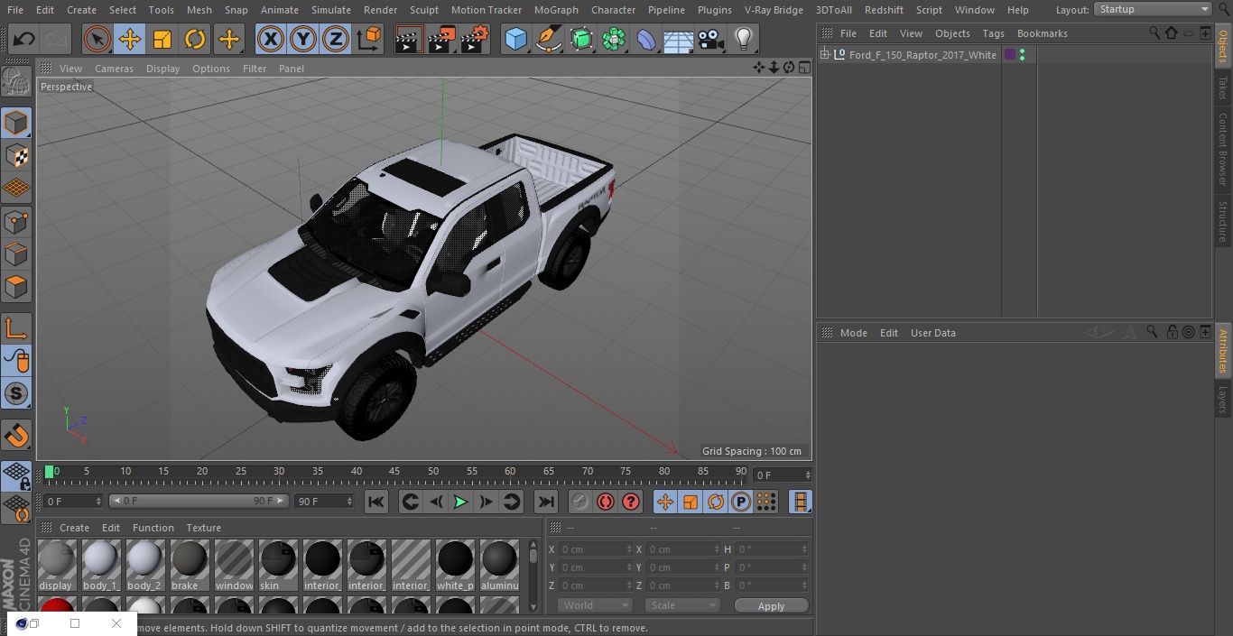Screen dimensions: 1233x636
Task: Switch the coordinate system icon
Action: (x=368, y=39)
